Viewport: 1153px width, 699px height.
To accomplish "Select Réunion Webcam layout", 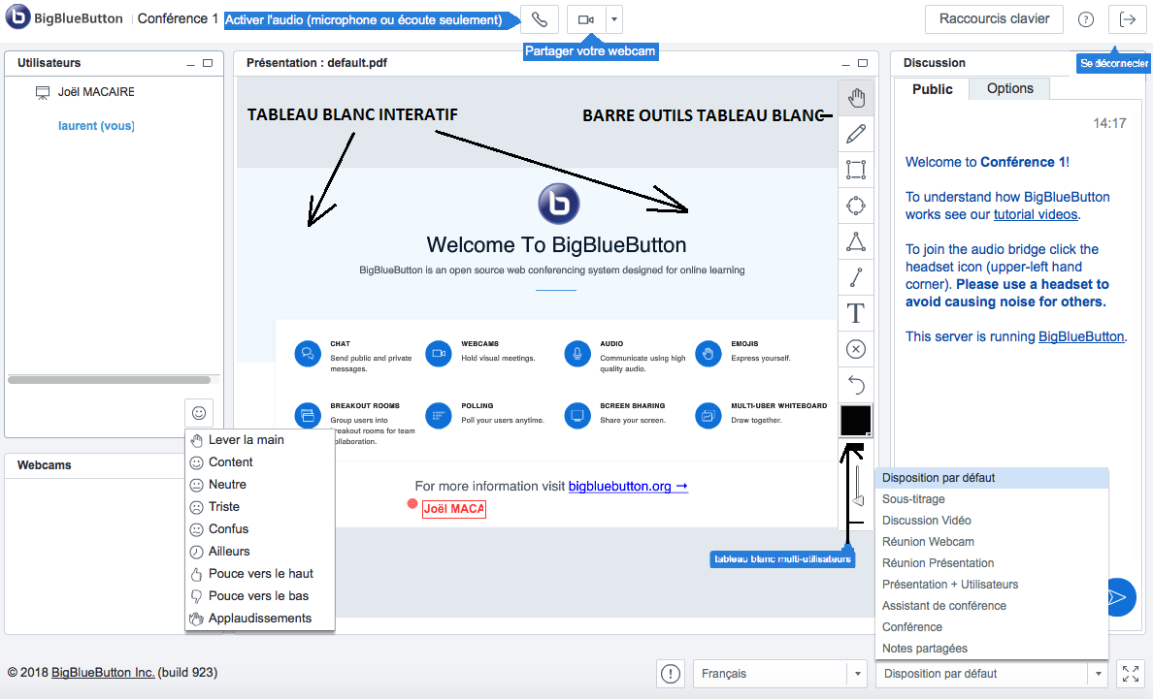I will [991, 542].
